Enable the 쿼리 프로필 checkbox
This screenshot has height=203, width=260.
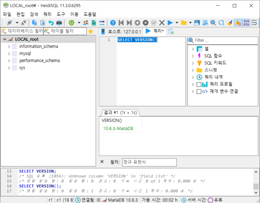(x=199, y=84)
